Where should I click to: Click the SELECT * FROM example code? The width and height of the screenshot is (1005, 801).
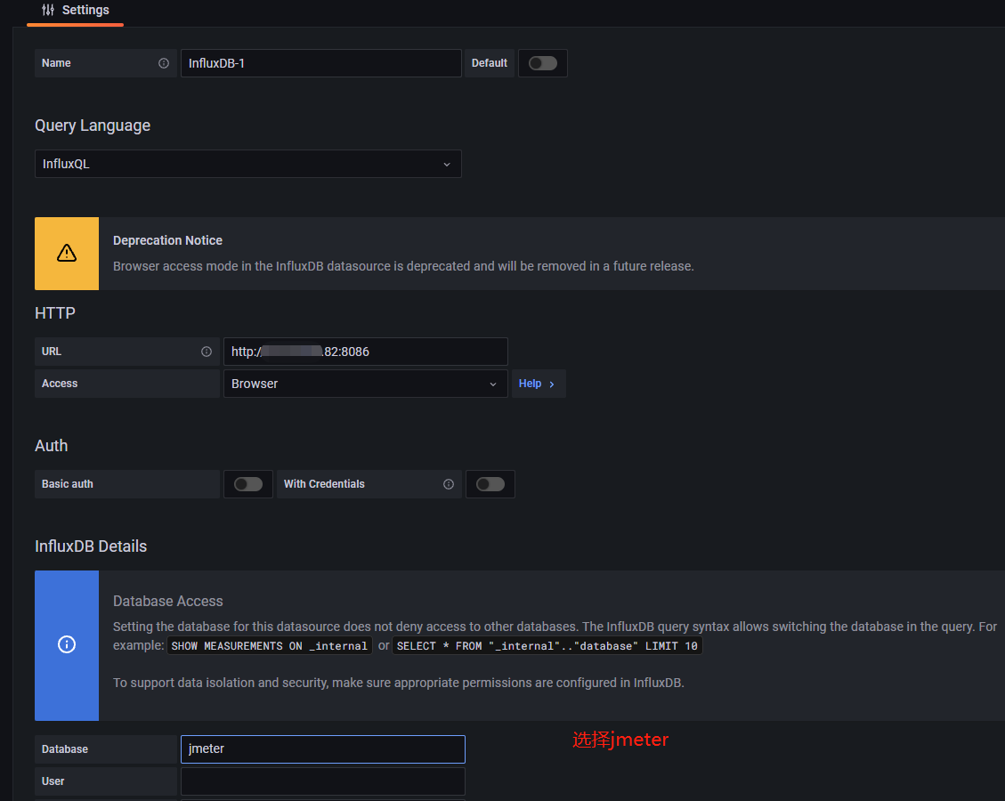pos(547,646)
